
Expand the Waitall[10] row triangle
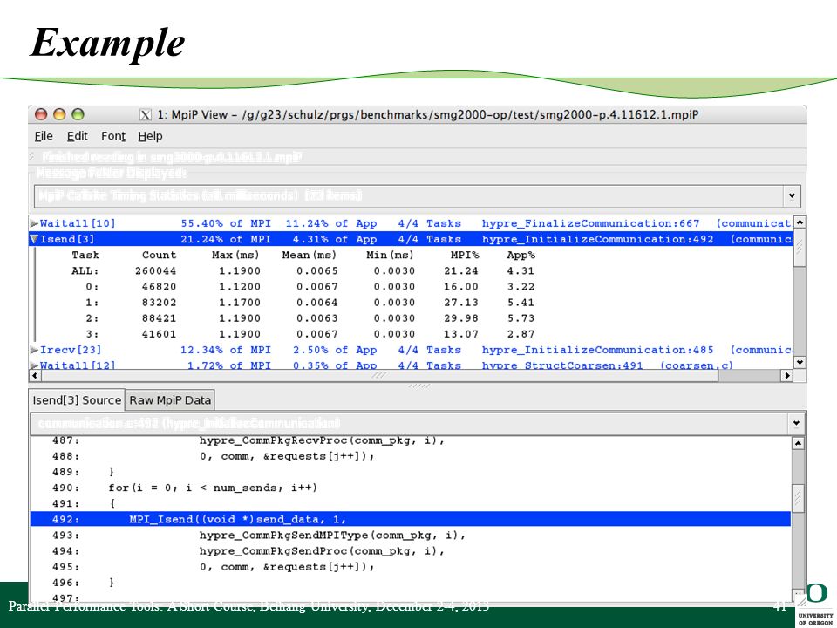click(34, 223)
